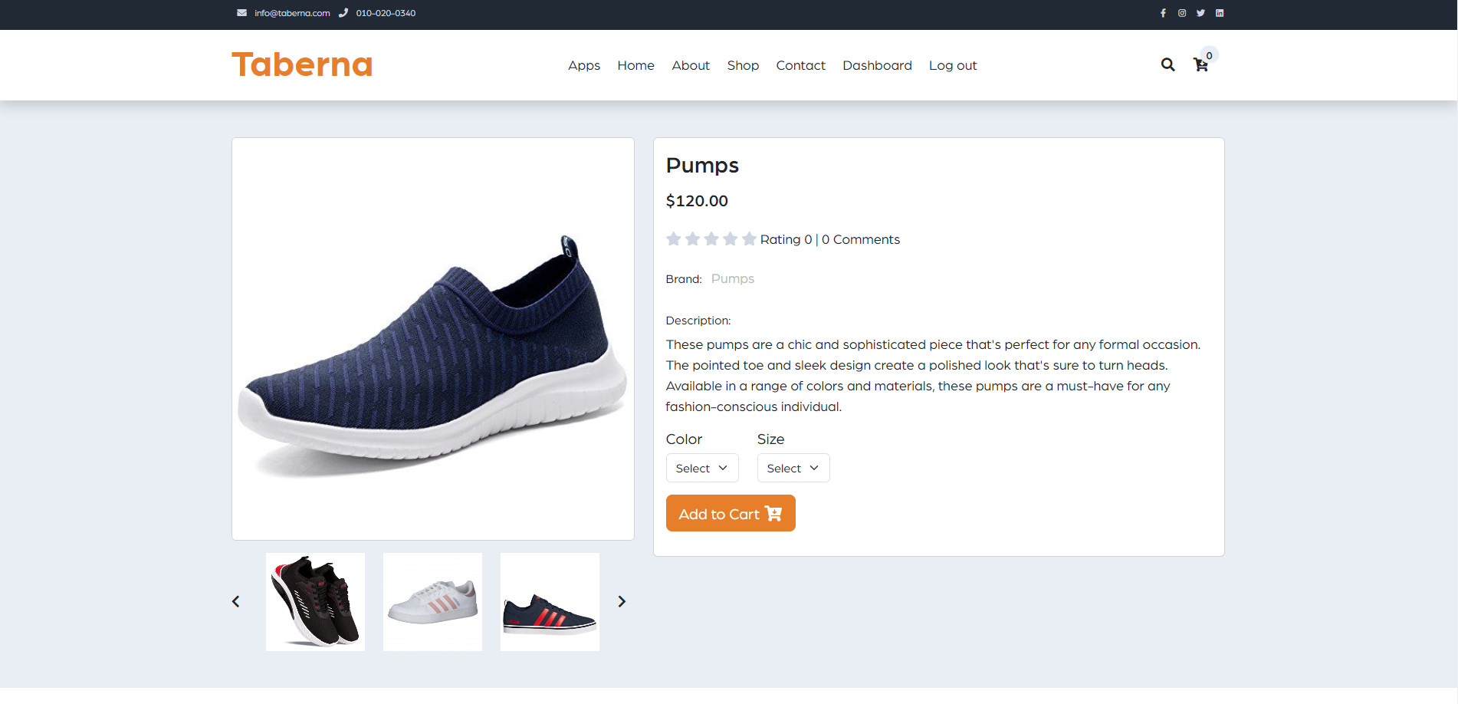The width and height of the screenshot is (1458, 704).
Task: Switch to the Shop menu item
Action: (x=742, y=65)
